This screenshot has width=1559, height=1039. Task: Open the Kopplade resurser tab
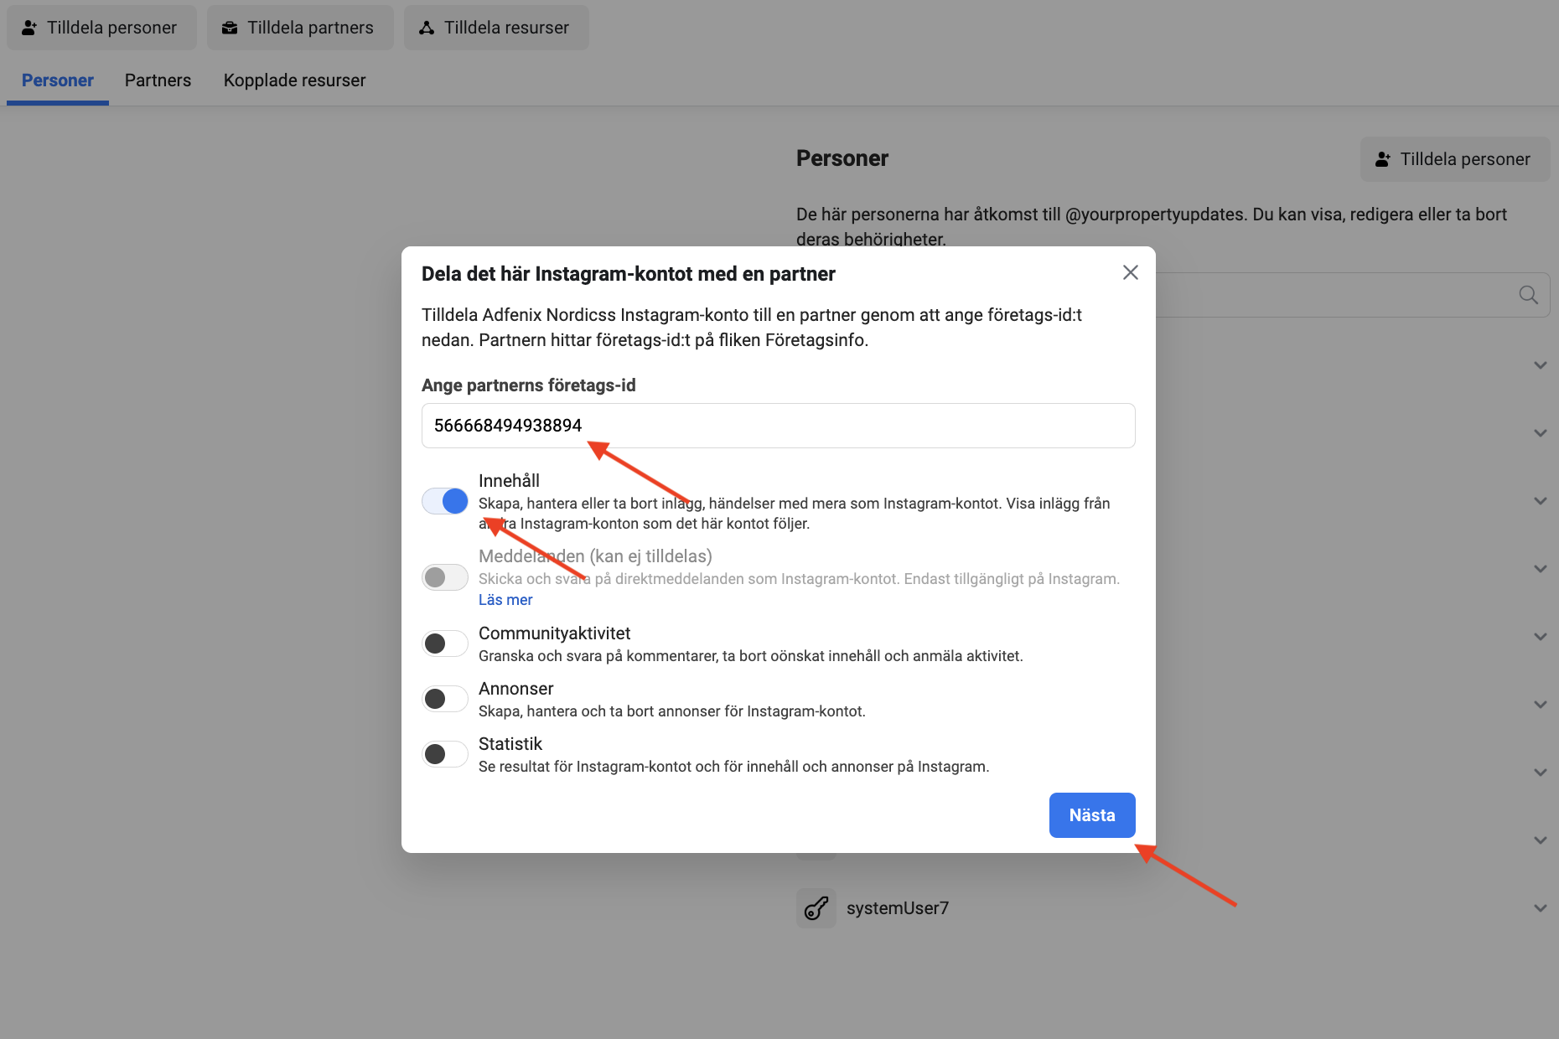pyautogui.click(x=294, y=80)
